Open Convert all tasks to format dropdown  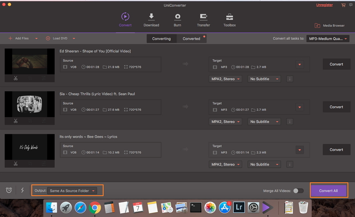click(x=327, y=39)
